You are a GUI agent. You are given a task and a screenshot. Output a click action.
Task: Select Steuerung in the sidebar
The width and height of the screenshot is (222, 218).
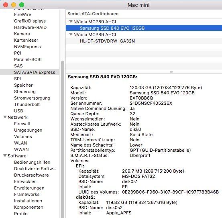(x=25, y=92)
